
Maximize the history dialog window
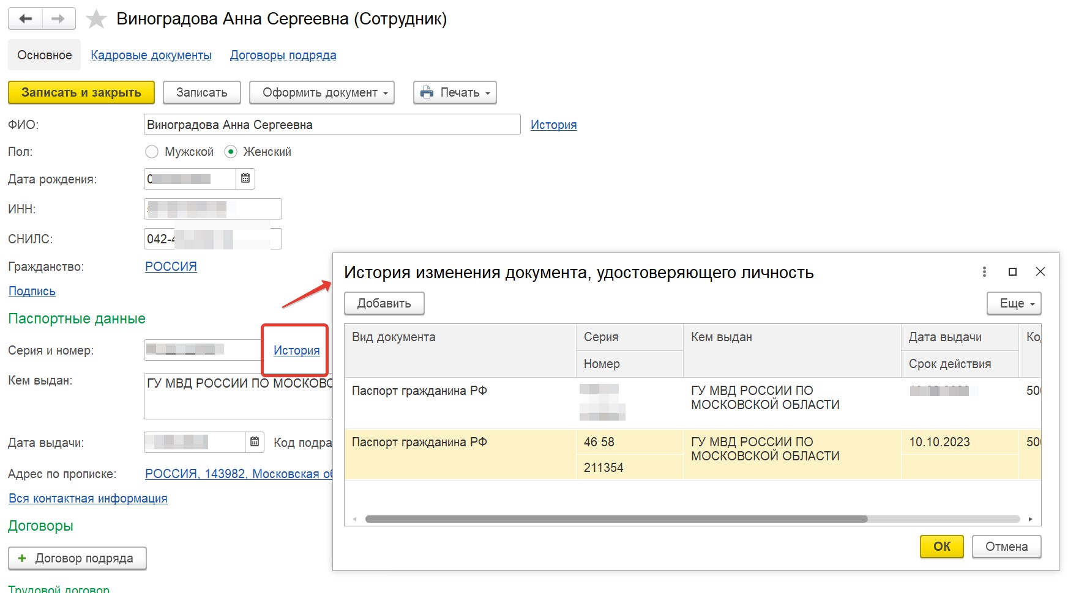[x=1012, y=271]
